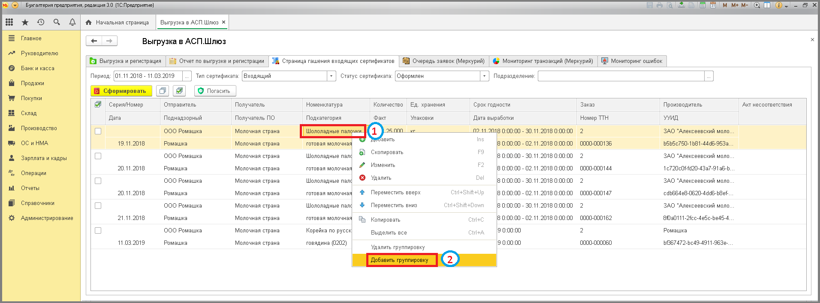The height and width of the screenshot is (303, 820).
Task: Click the Check all icon button
Action: [179, 91]
